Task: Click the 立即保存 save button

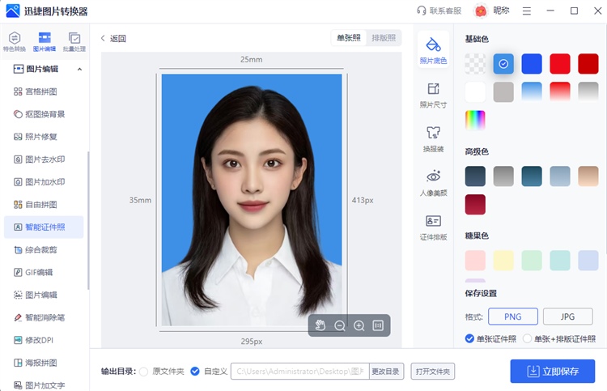Action: click(x=553, y=371)
